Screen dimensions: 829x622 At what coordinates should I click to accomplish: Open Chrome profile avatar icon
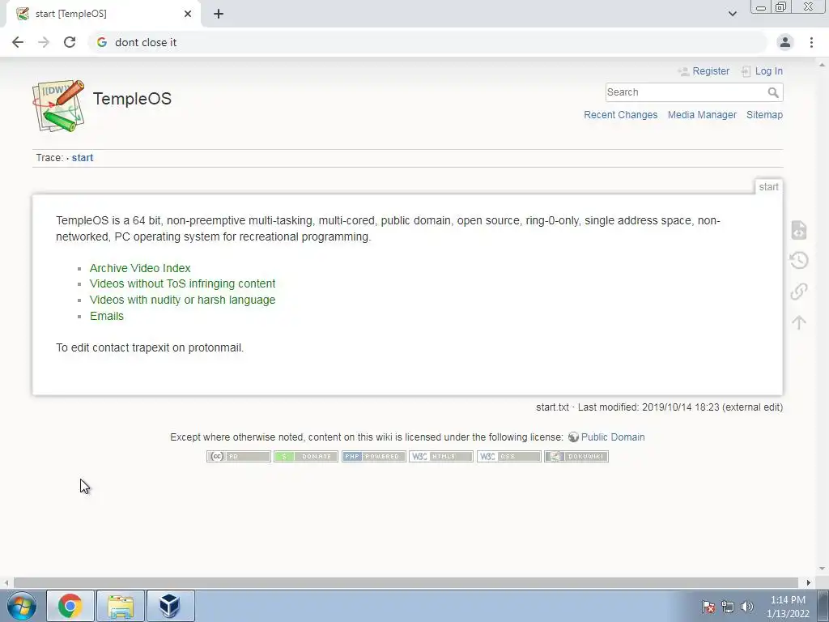click(x=785, y=42)
